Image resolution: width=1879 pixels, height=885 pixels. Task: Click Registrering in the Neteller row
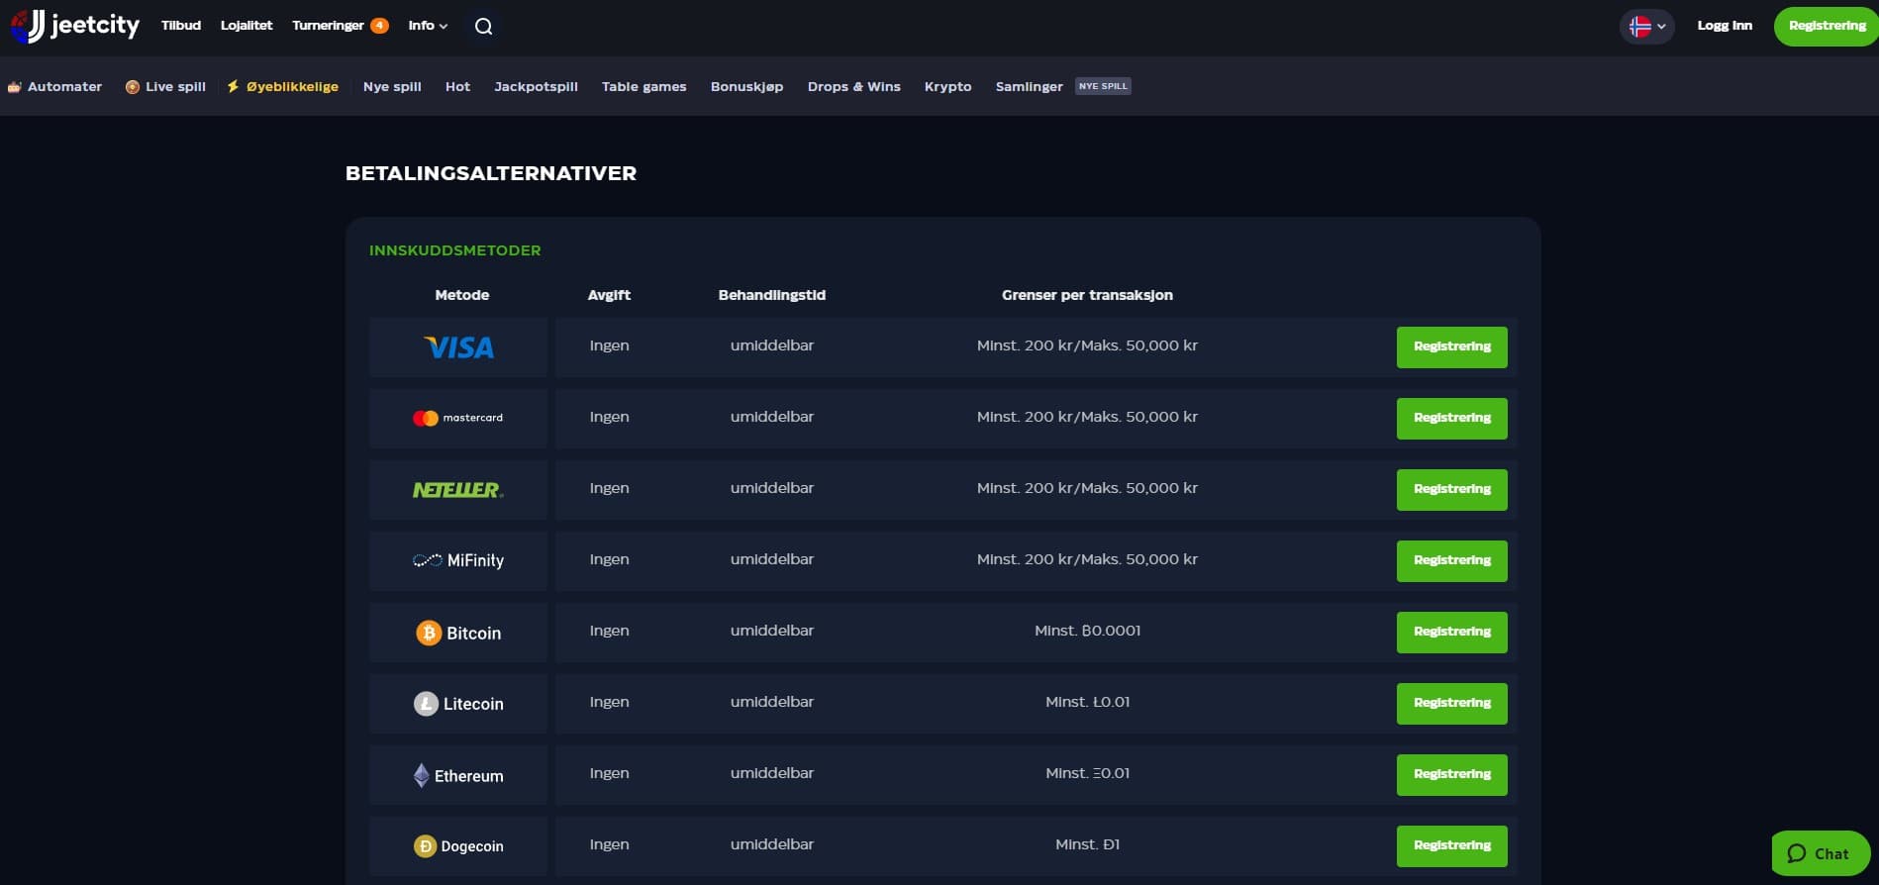pos(1451,490)
